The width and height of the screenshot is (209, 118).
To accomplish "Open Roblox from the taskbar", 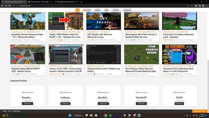I will [129, 115].
